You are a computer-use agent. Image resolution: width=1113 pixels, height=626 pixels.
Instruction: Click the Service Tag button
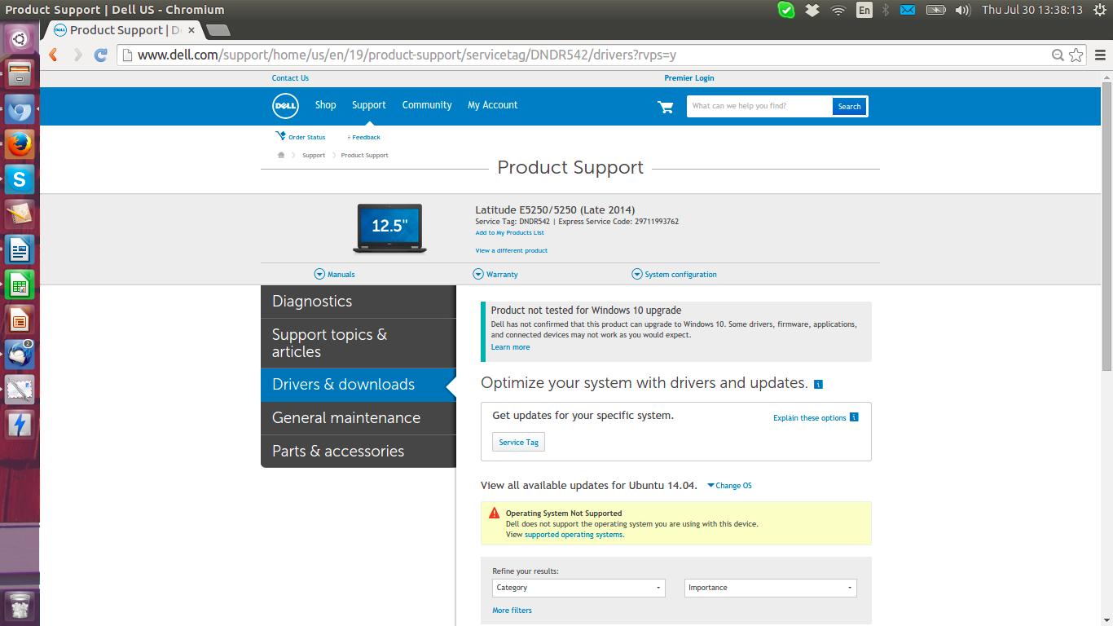point(519,443)
